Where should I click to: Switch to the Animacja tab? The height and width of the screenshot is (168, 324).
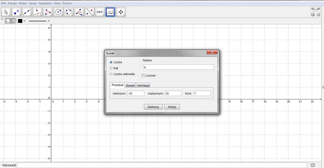143,85
